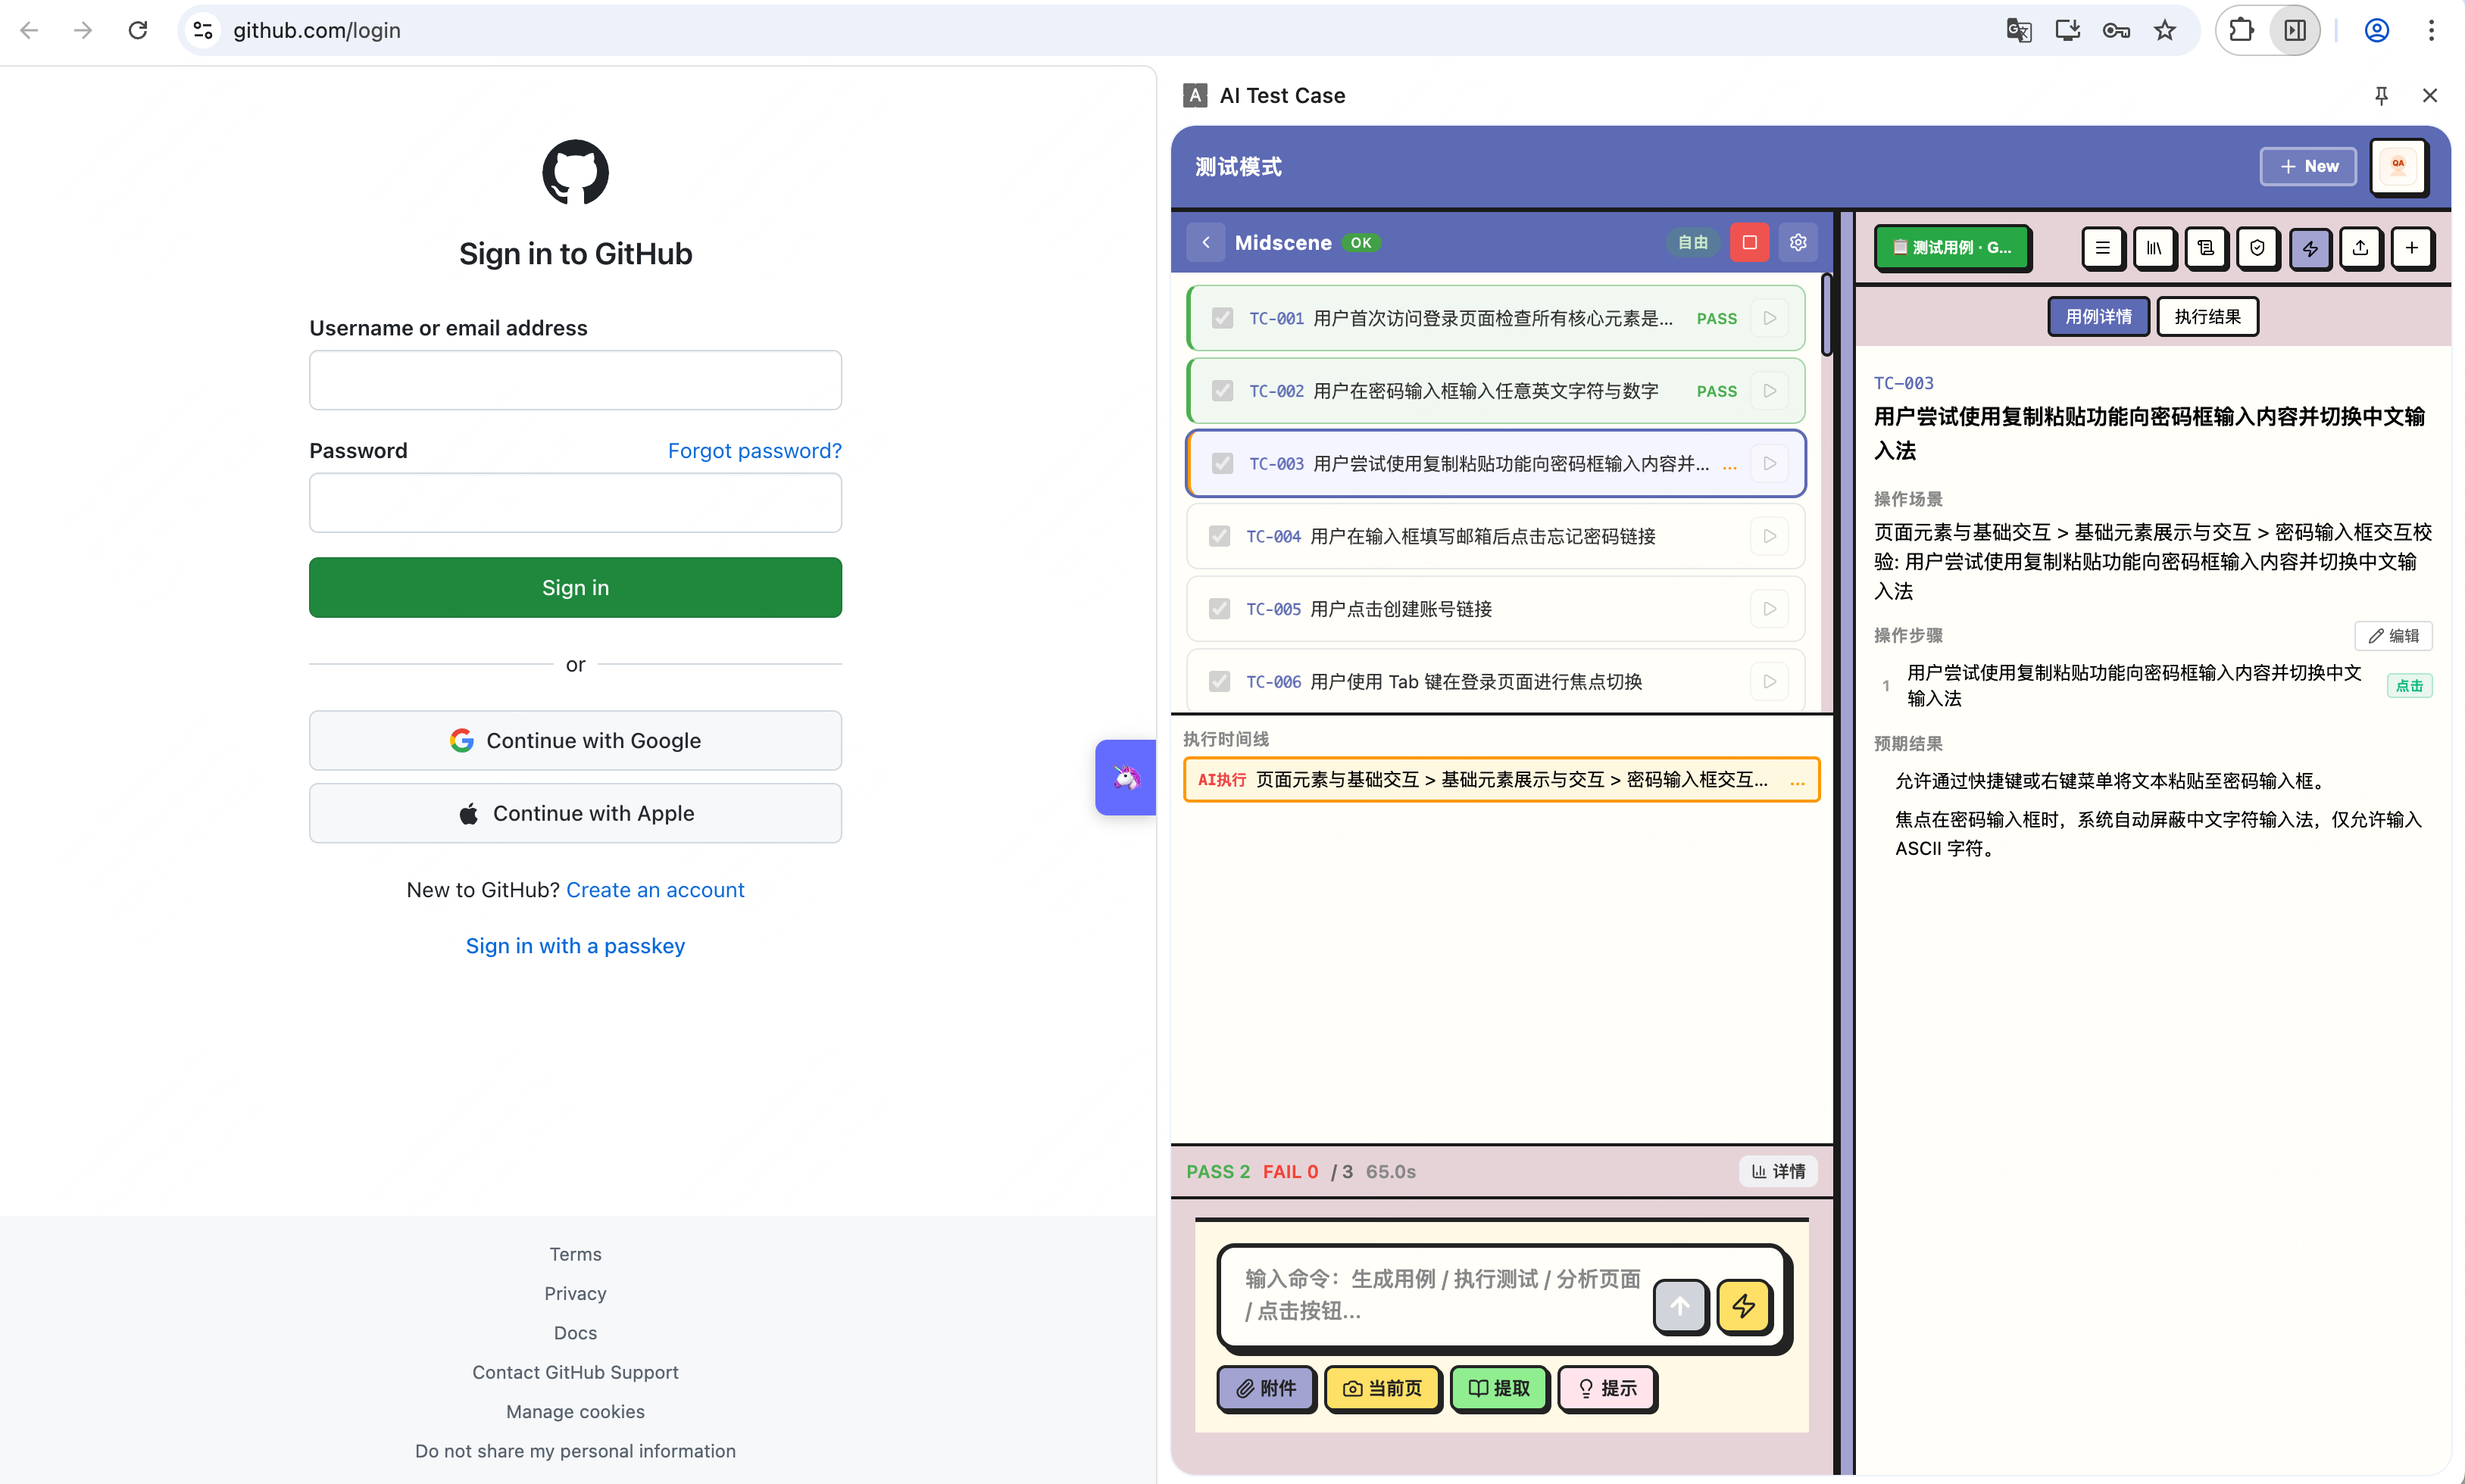This screenshot has height=1484, width=2465.
Task: Toggle checkbox for TC-006
Action: pos(1219,682)
